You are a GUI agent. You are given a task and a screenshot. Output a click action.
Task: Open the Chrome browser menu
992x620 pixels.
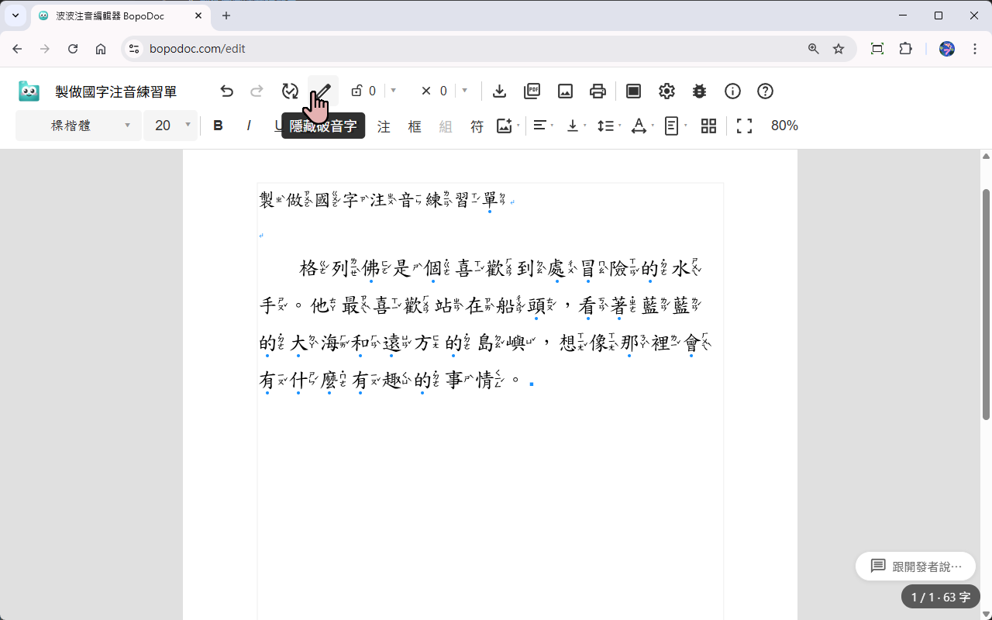975,48
